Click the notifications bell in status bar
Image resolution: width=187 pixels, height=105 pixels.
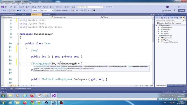(184, 92)
